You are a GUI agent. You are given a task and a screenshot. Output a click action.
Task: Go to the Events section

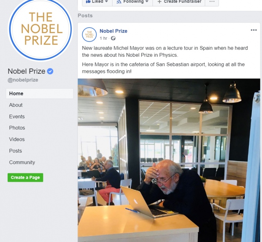click(x=17, y=117)
